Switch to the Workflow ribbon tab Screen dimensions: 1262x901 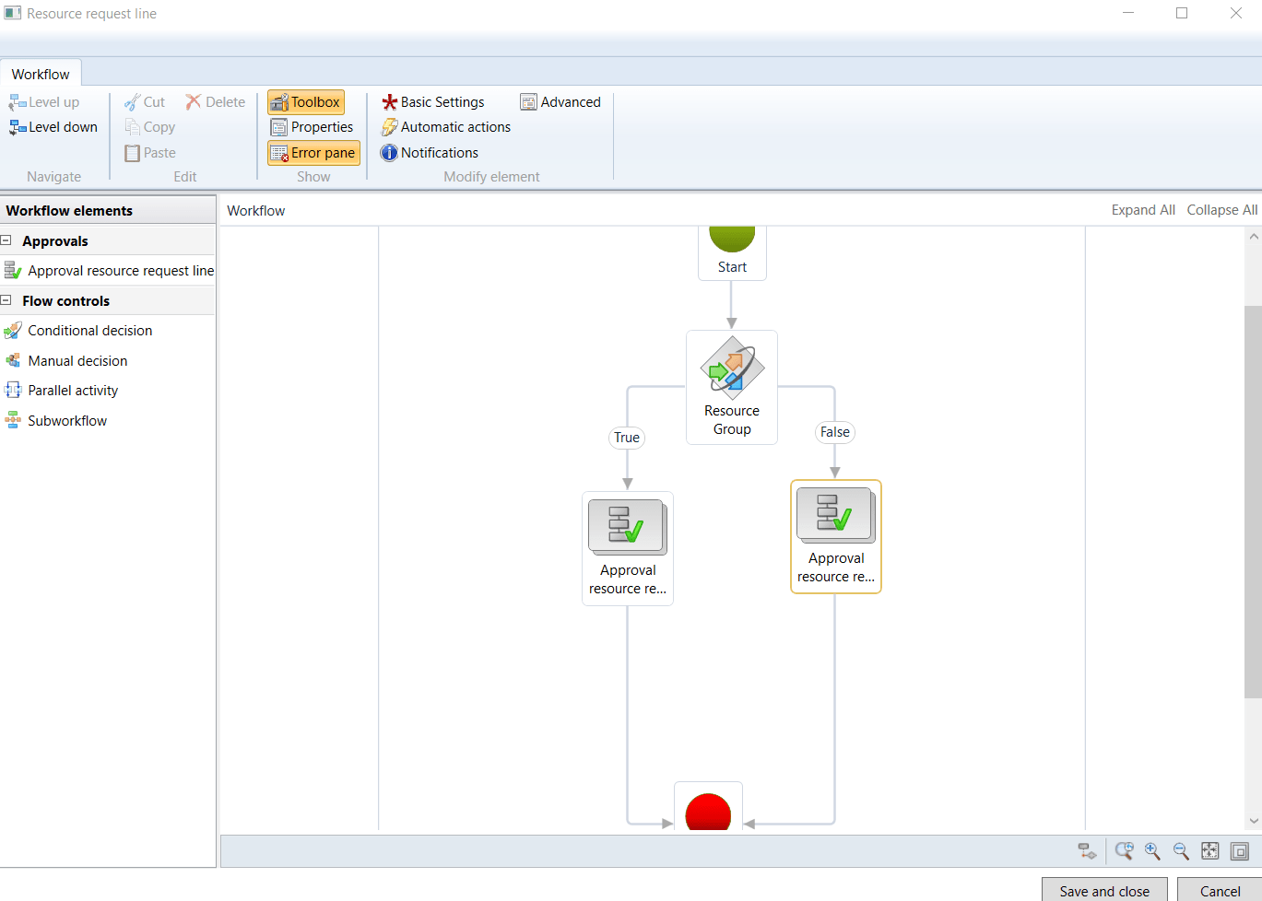(x=41, y=75)
